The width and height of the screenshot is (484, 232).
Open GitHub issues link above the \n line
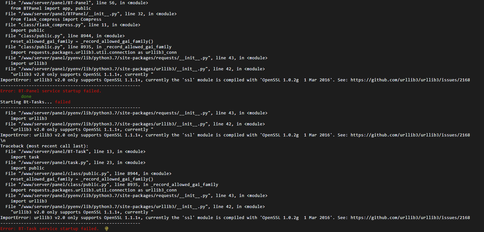click(x=410, y=135)
